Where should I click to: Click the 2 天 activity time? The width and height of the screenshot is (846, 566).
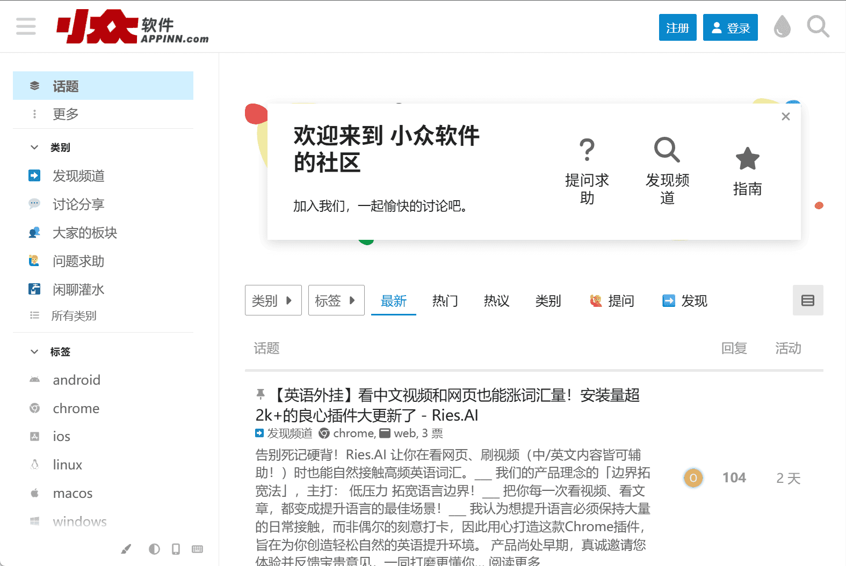788,478
